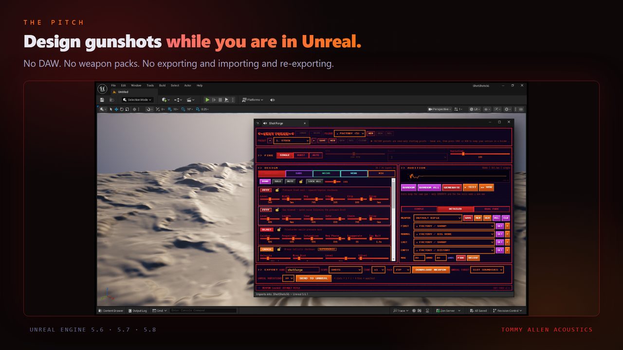Screen dimensions: 623x350
Task: Toggle the padlock on the BLAST layer
Action: [x=279, y=229]
